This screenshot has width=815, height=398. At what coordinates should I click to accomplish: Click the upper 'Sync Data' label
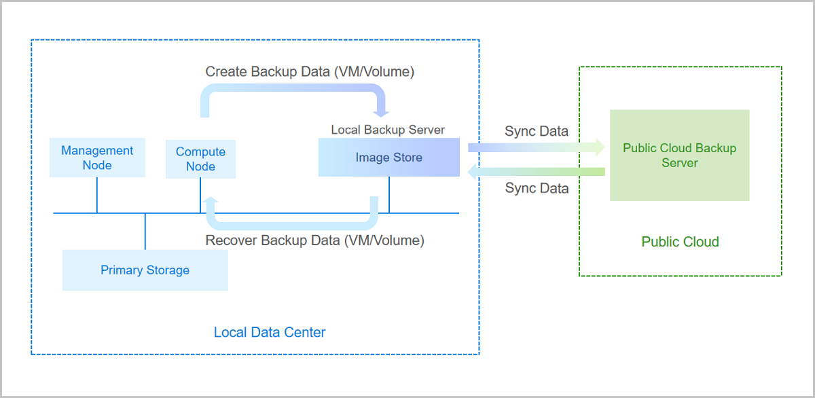[537, 131]
